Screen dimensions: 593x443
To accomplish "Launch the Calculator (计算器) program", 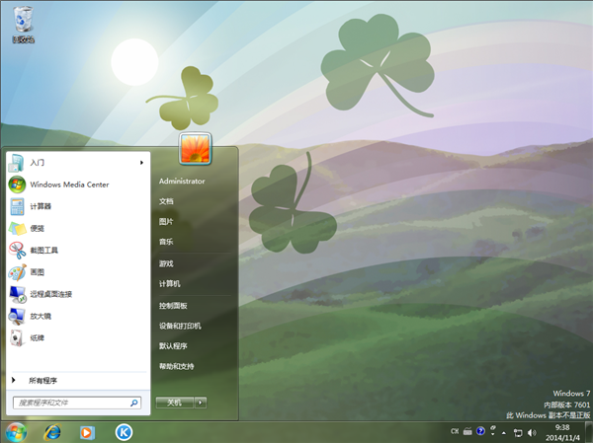I will [40, 206].
